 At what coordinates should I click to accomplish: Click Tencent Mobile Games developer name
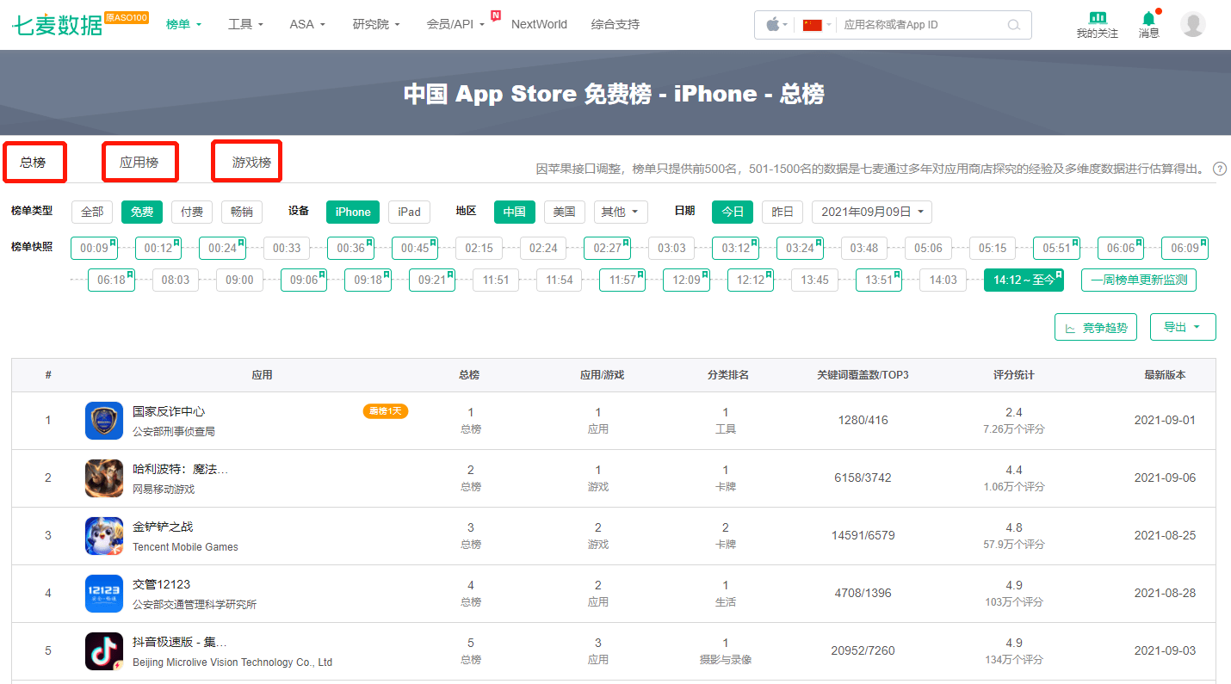click(185, 547)
